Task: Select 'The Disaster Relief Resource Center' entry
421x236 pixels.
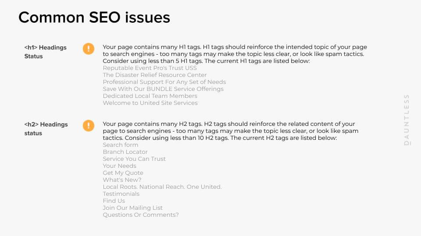Action: tap(154, 75)
